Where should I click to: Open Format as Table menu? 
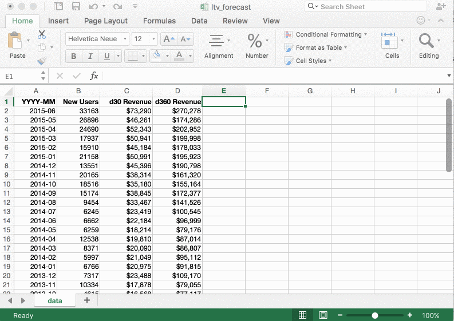click(315, 47)
